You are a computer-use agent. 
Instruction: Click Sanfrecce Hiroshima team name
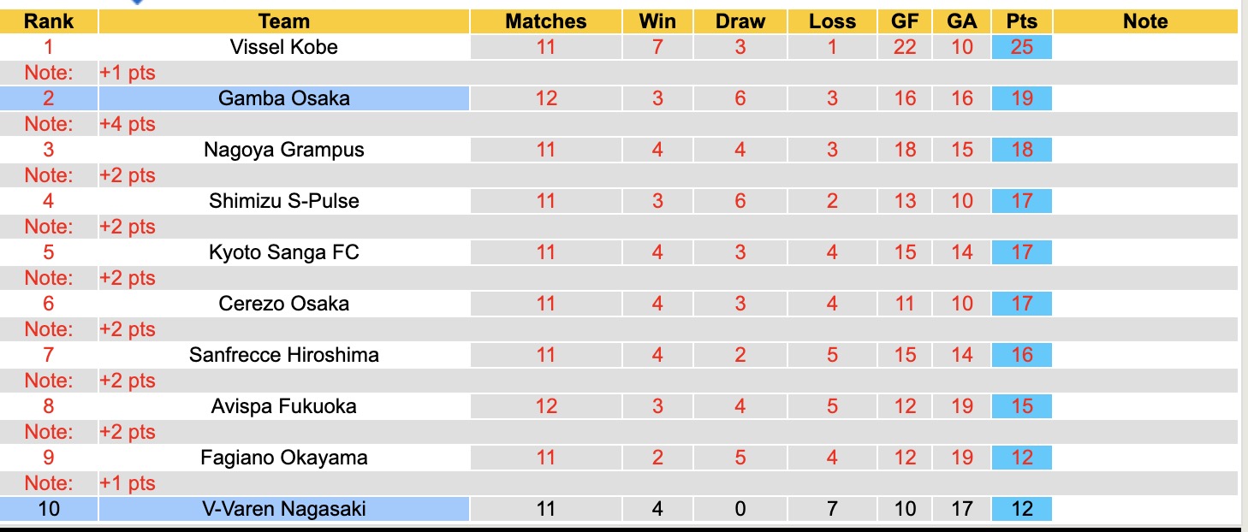point(284,355)
